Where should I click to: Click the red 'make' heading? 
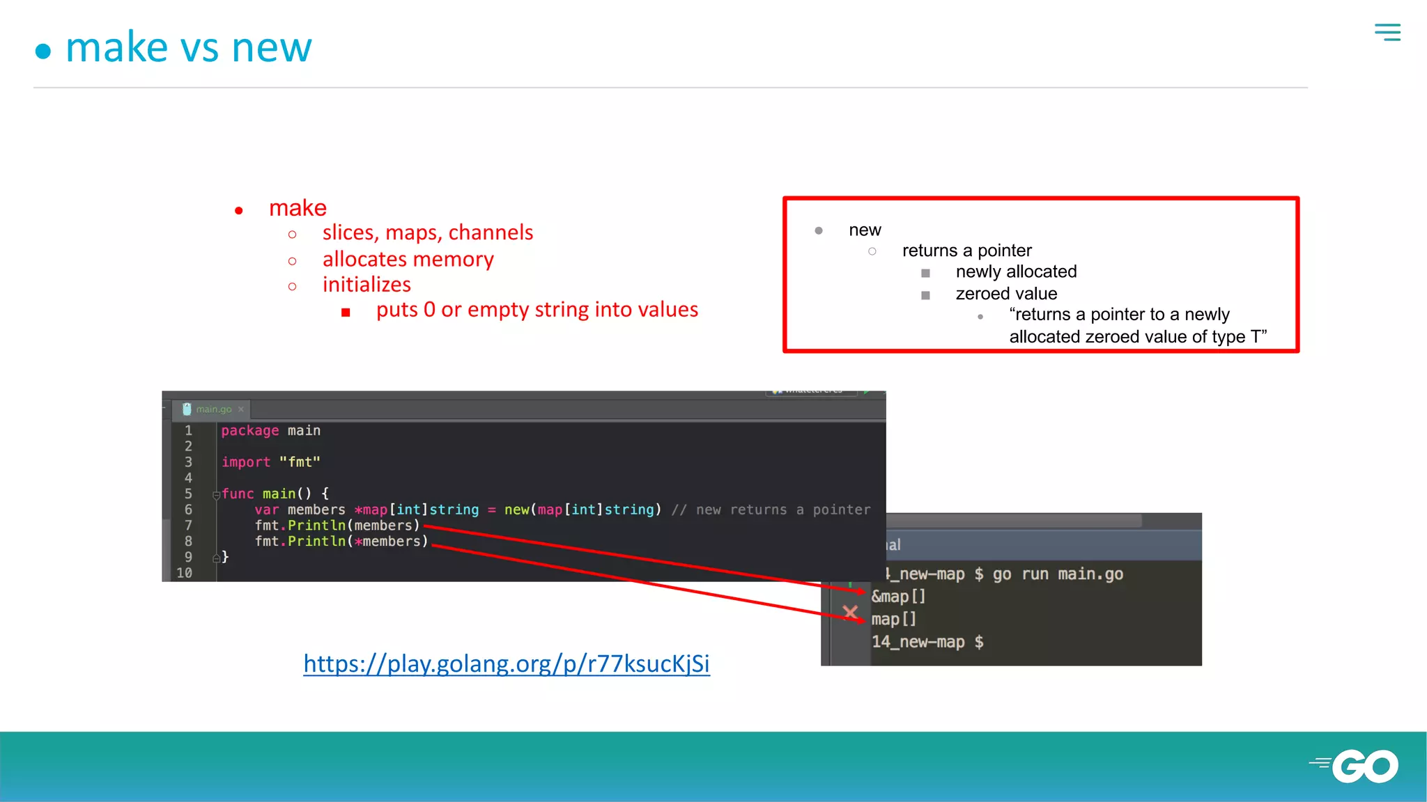pyautogui.click(x=298, y=207)
